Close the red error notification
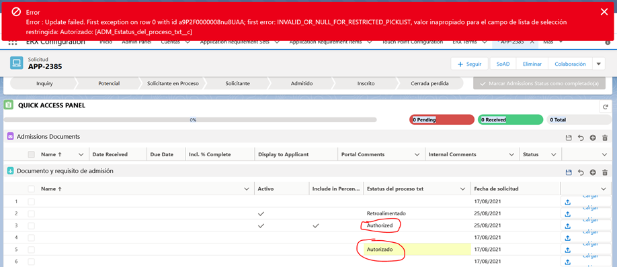 pos(604,12)
